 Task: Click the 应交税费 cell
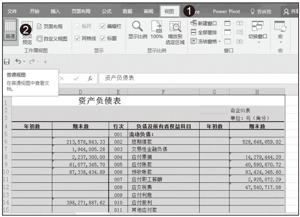[164, 187]
